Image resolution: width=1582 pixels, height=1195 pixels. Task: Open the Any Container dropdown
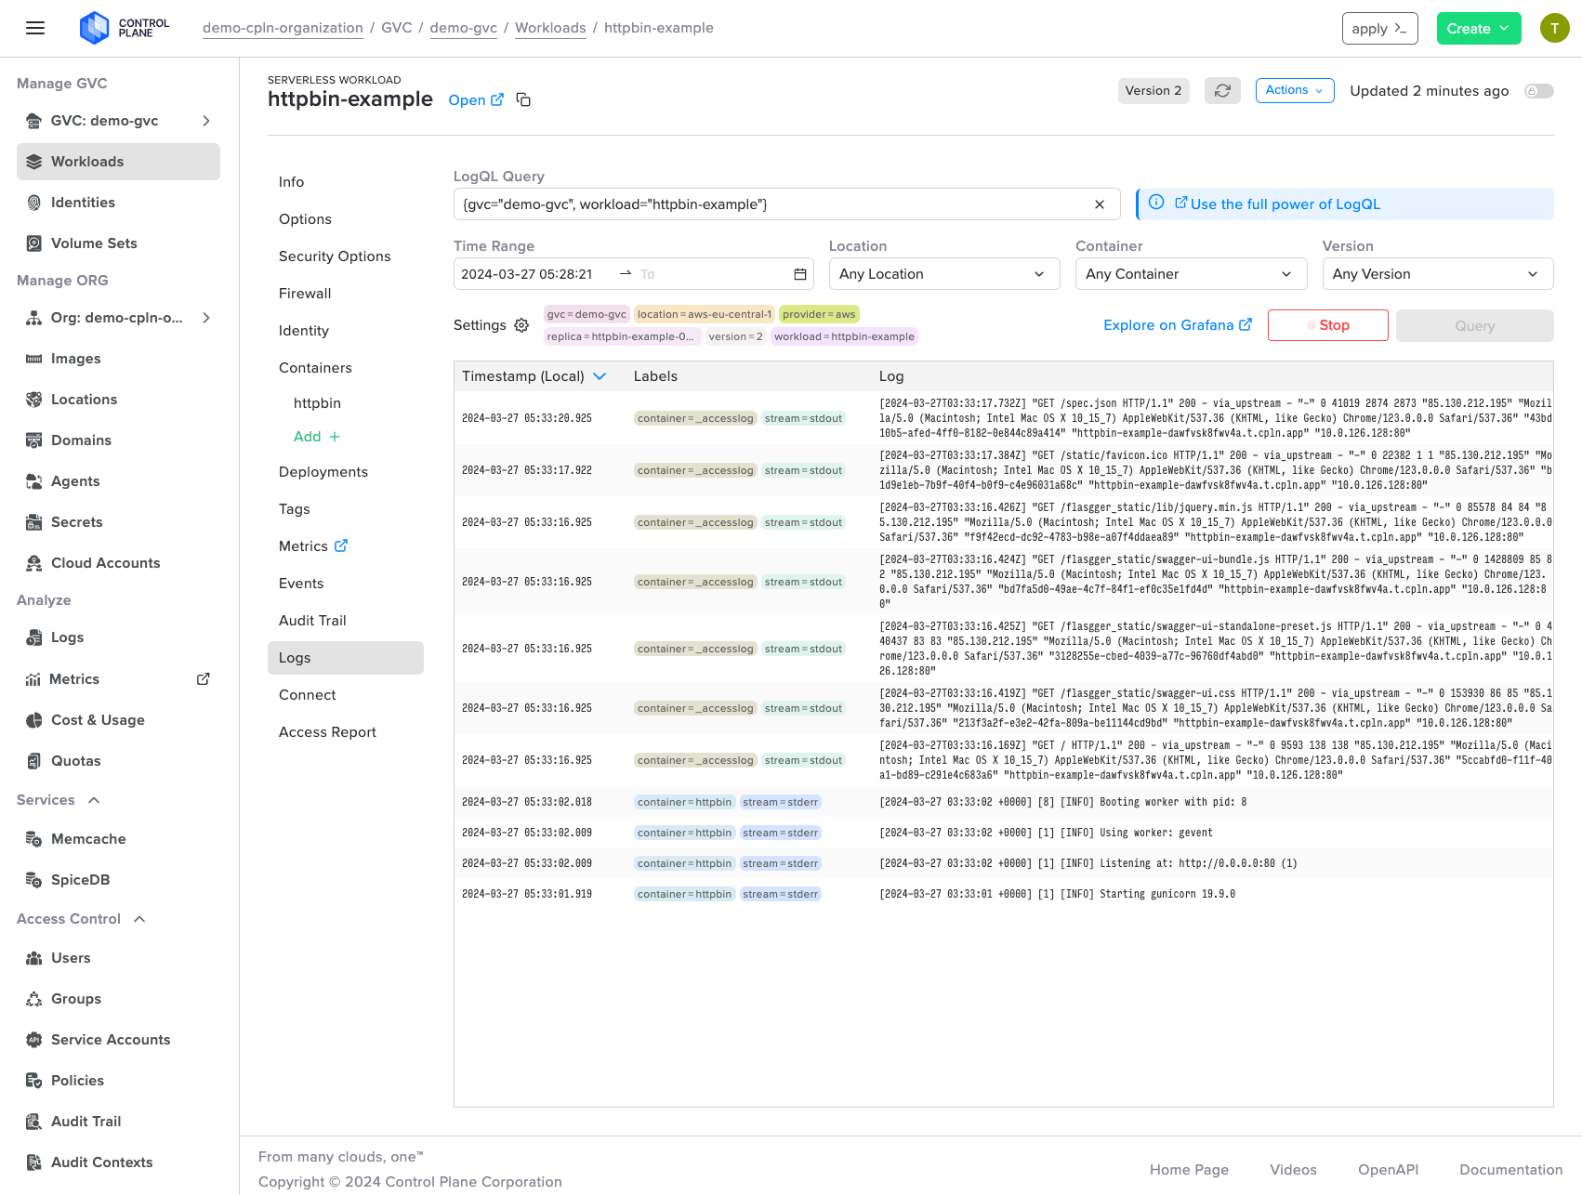click(1190, 274)
